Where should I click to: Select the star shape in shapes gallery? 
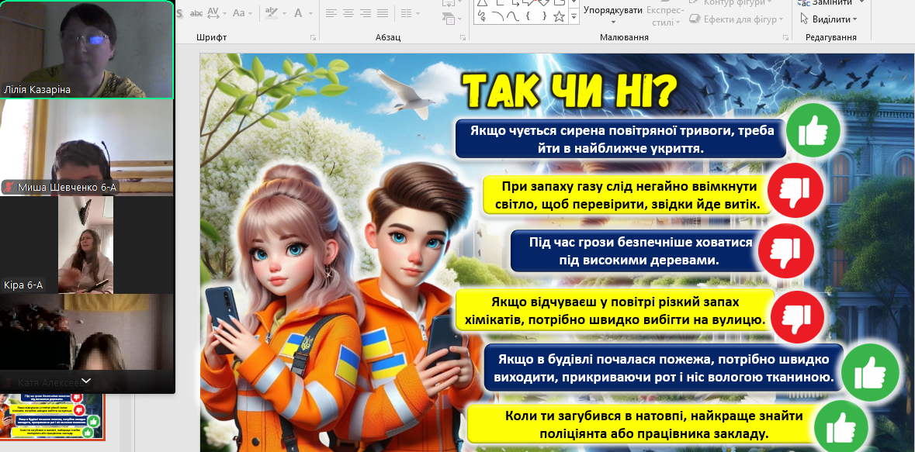[558, 16]
